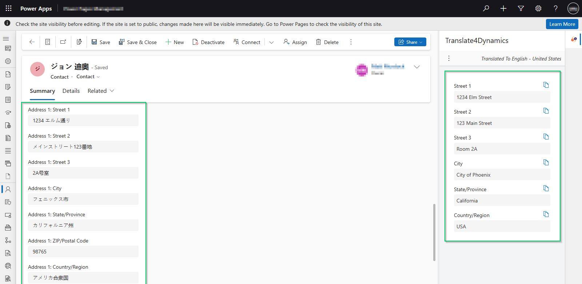Viewport: 582px width, 284px height.
Task: Click the Address 1: ZIP/Postal Code field
Action: coord(83,252)
